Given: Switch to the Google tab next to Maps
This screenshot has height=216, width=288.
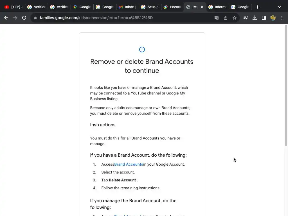Looking at the screenshot, I should (x=105, y=7).
